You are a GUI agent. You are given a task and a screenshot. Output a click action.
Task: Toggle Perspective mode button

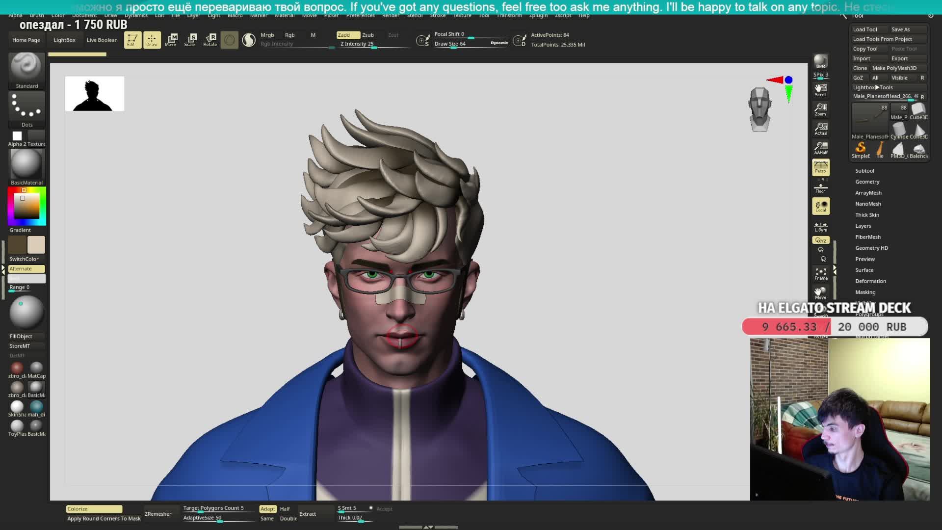point(820,167)
